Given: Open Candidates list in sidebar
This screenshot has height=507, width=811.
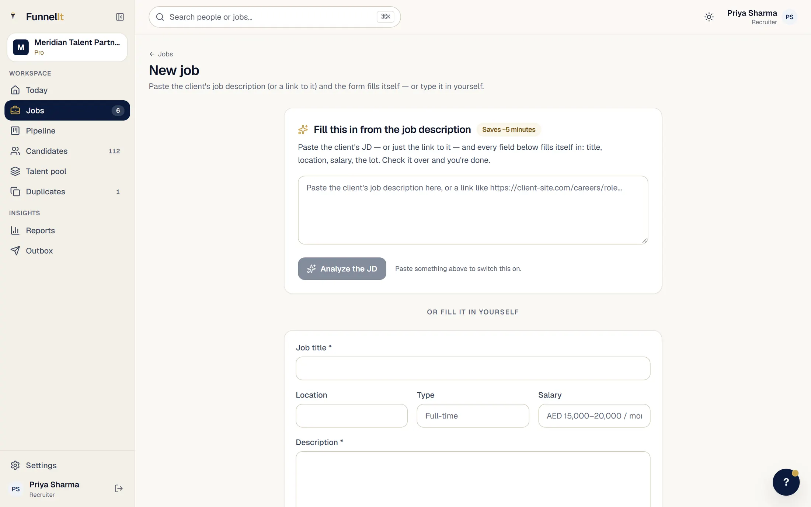Looking at the screenshot, I should click(67, 151).
